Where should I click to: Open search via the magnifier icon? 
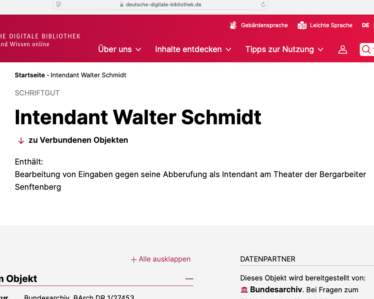pyautogui.click(x=366, y=49)
